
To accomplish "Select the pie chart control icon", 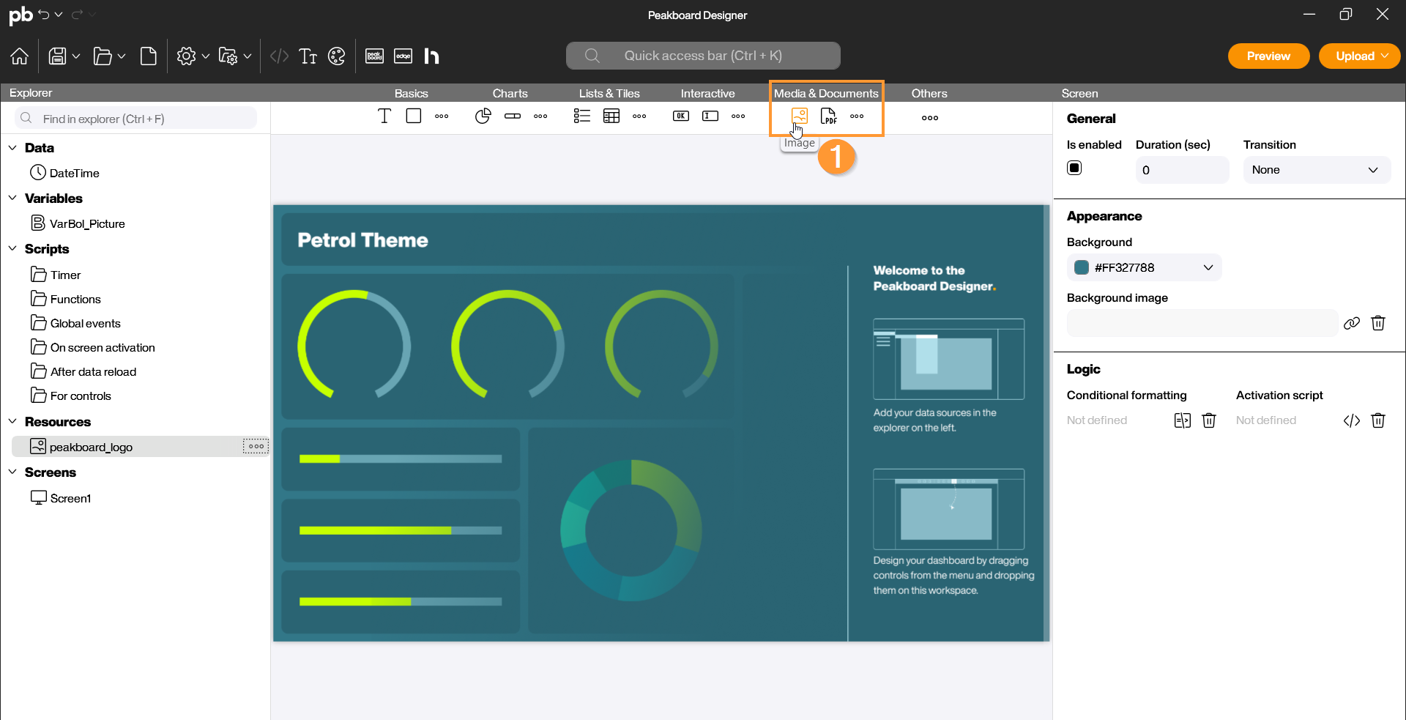I will [x=483, y=116].
